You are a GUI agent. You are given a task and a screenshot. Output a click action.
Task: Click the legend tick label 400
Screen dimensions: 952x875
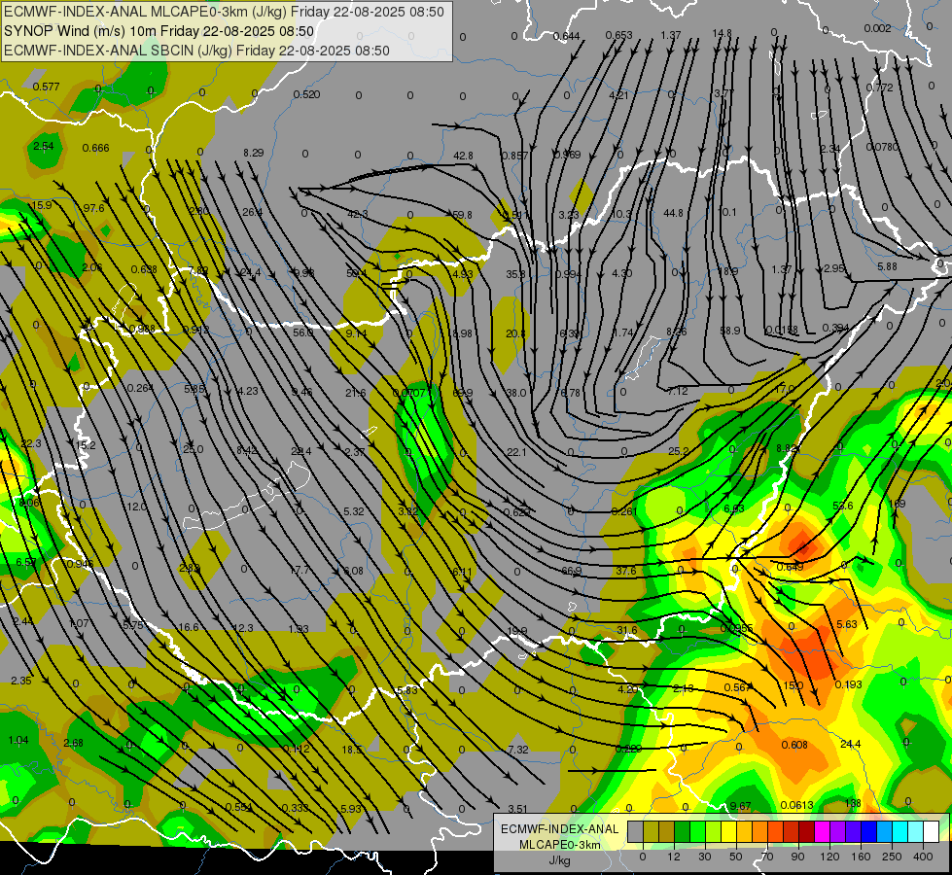pos(923,857)
